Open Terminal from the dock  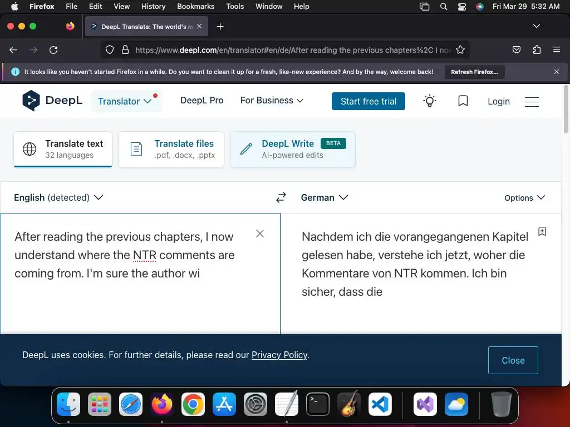point(318,404)
